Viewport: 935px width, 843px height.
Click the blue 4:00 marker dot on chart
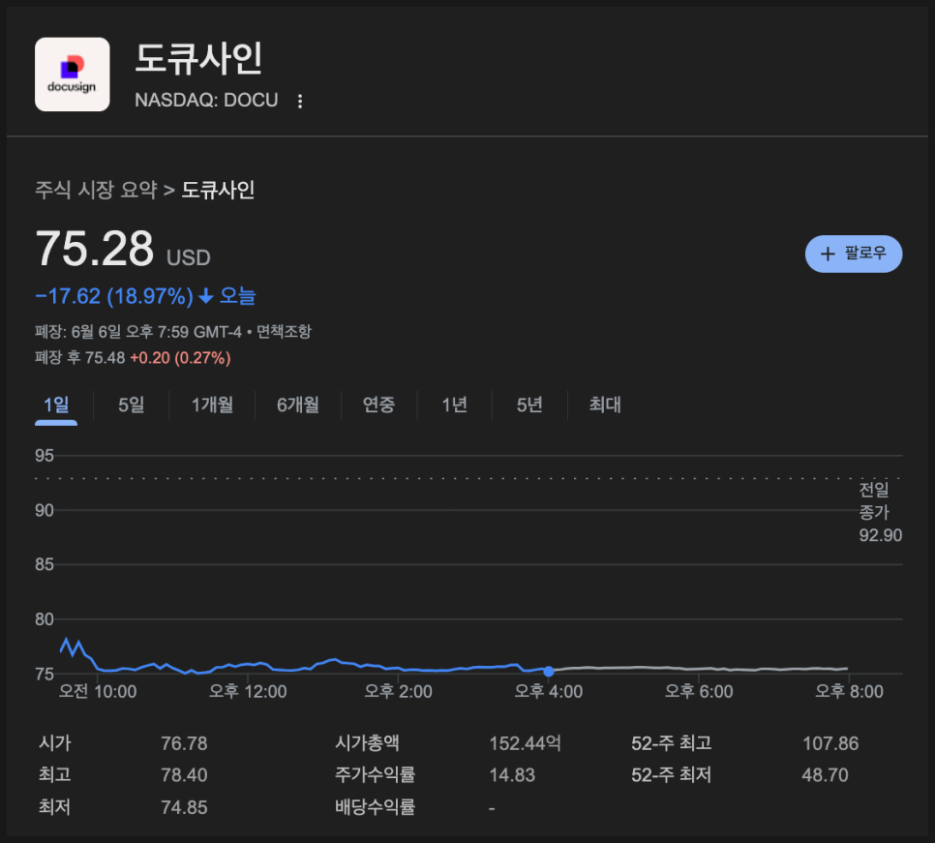(x=549, y=672)
